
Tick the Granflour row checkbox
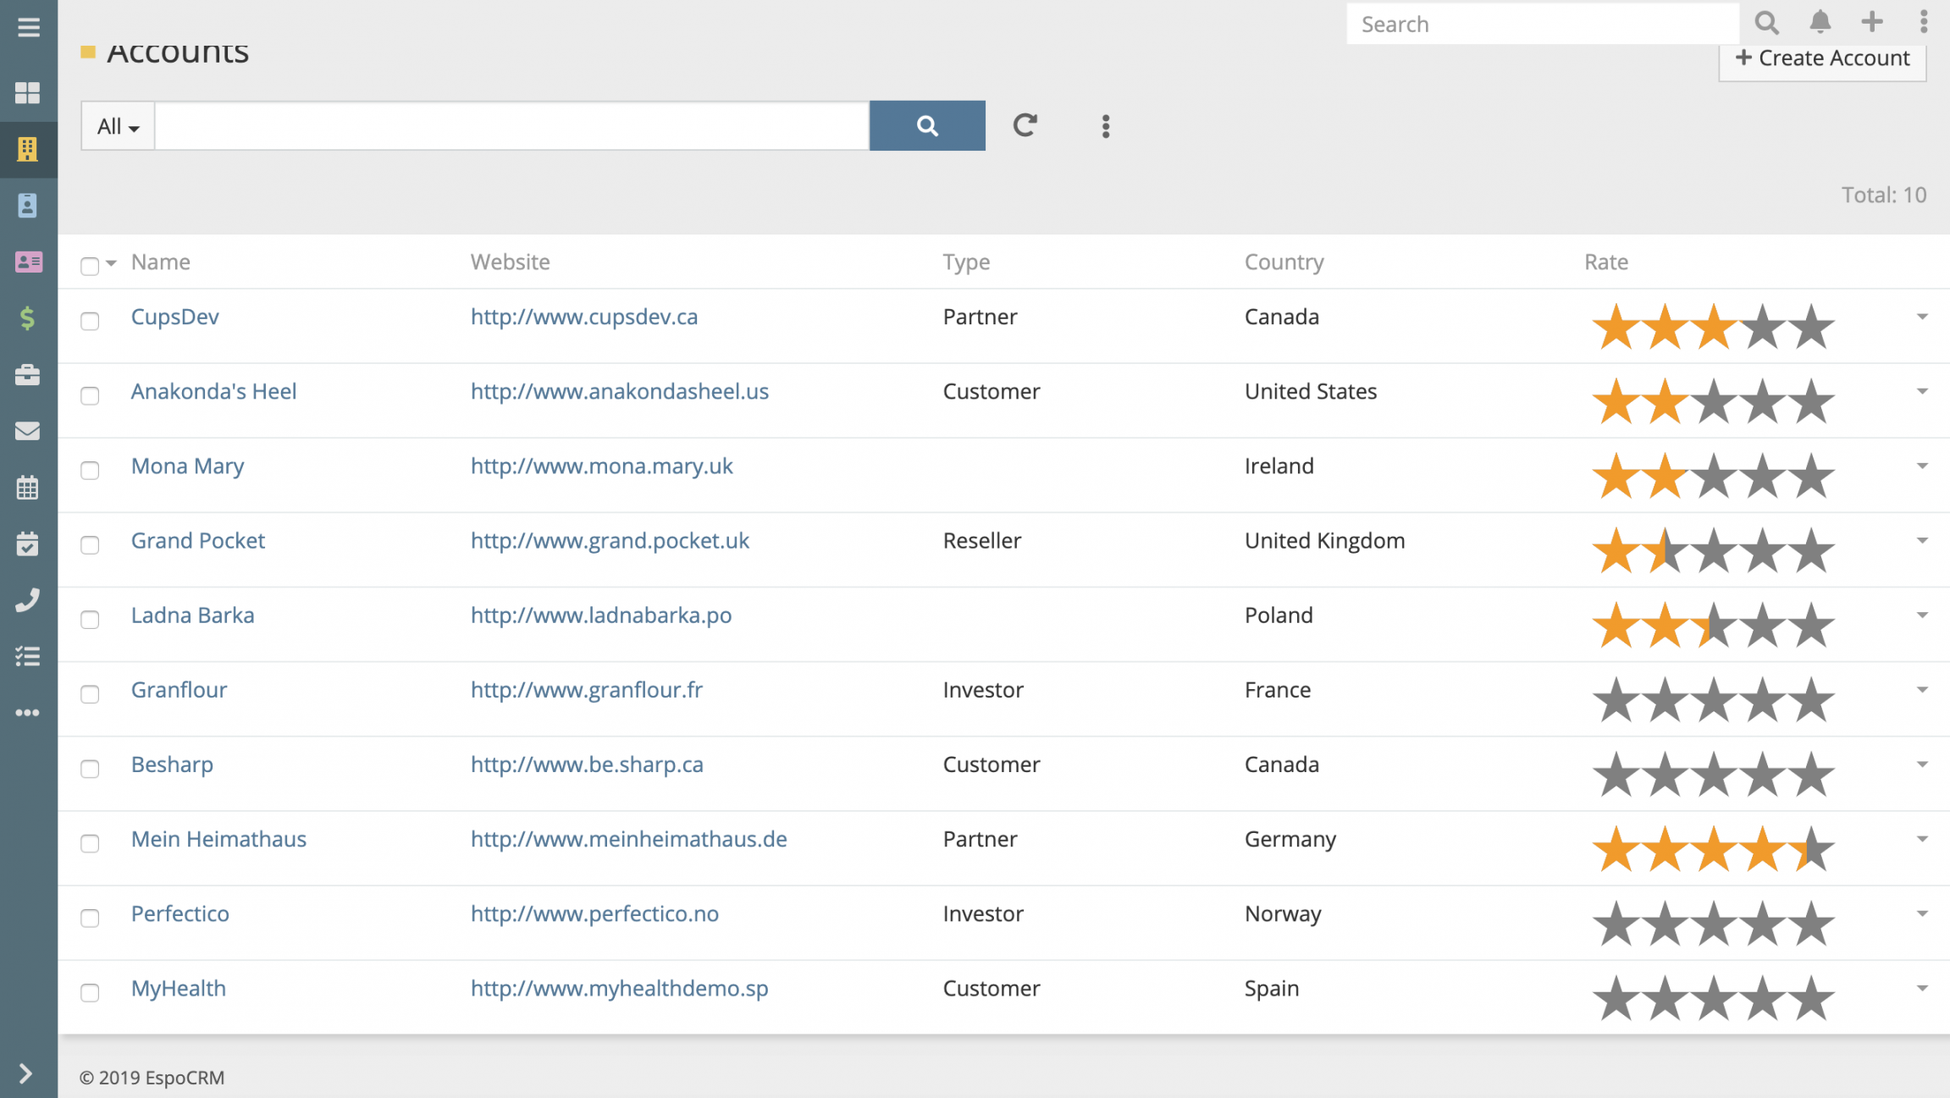pos(90,694)
